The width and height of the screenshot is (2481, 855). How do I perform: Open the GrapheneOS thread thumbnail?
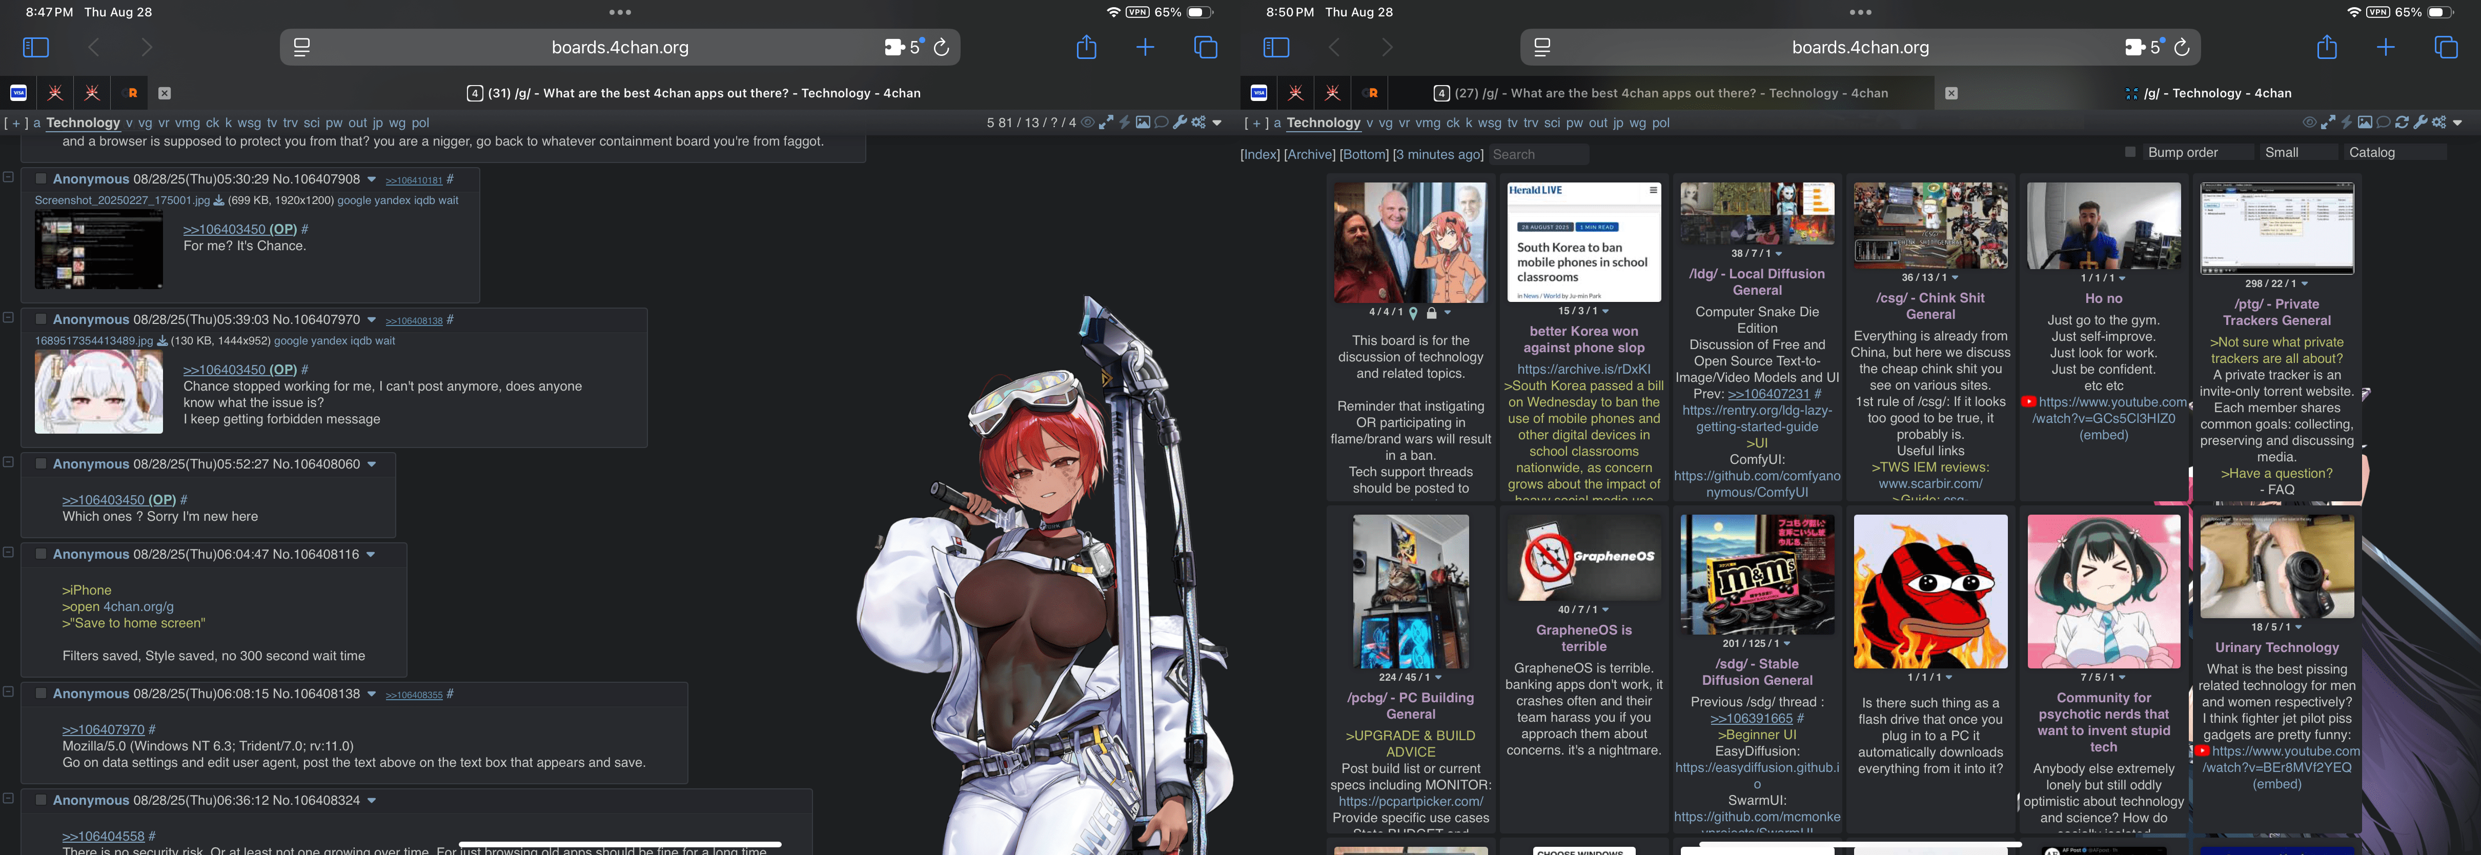(x=1583, y=558)
